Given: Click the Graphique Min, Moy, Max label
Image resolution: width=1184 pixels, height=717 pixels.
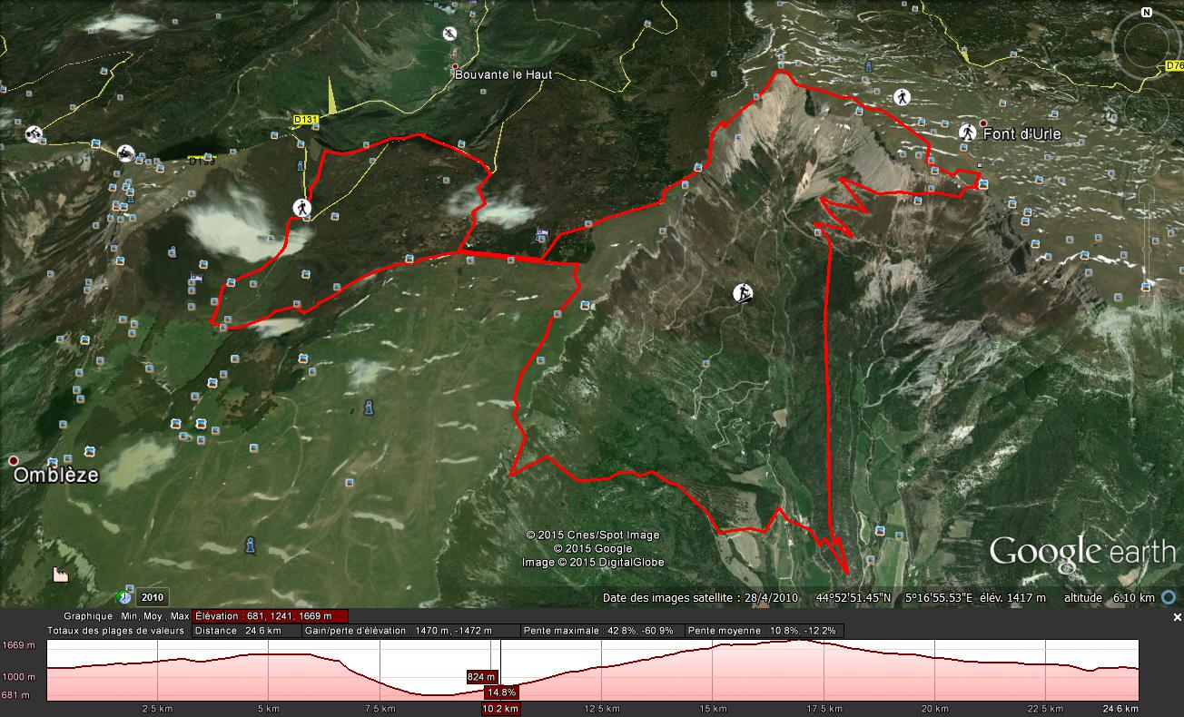Looking at the screenshot, I should [126, 616].
